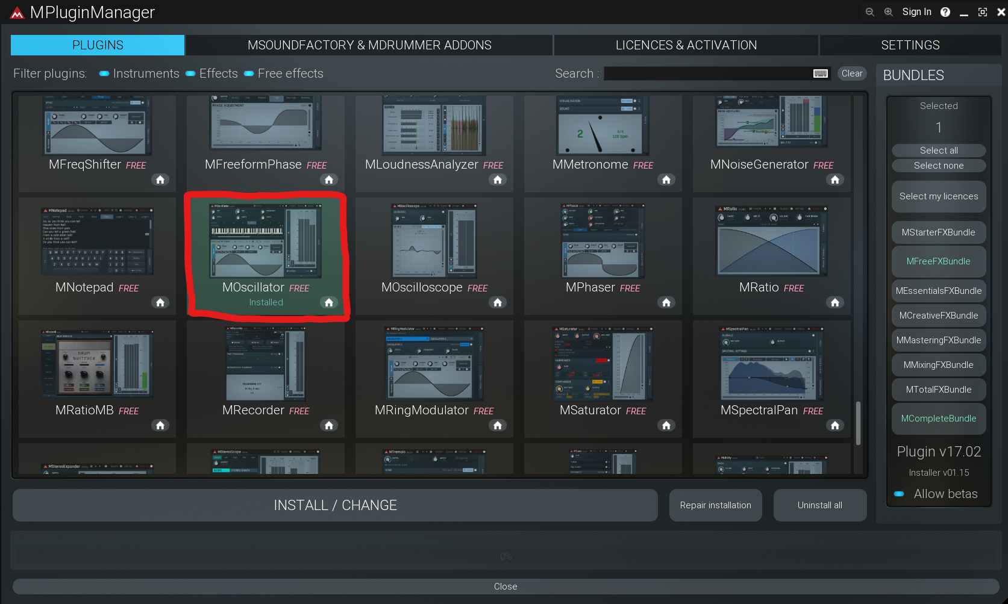The width and height of the screenshot is (1008, 604).
Task: Open MOscilloscope home page icon
Action: point(498,302)
